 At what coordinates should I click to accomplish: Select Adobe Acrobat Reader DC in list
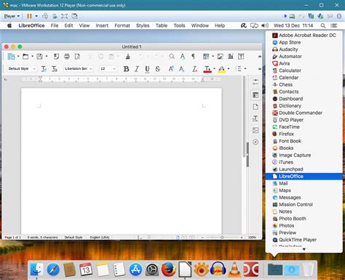[x=304, y=36]
